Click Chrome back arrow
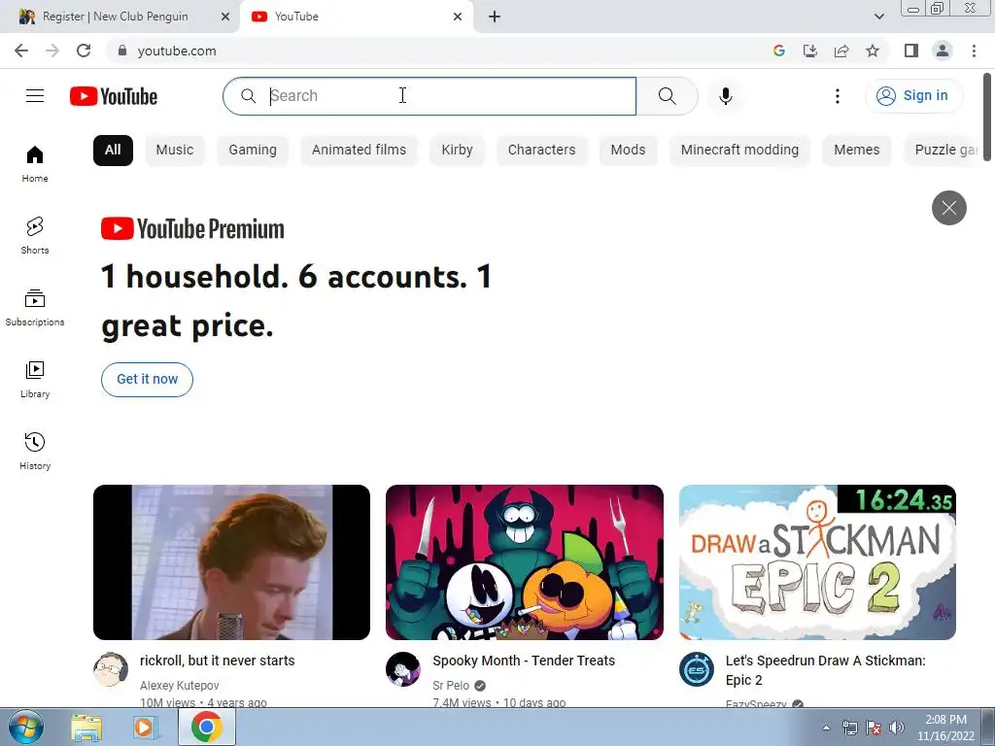 coord(21,51)
